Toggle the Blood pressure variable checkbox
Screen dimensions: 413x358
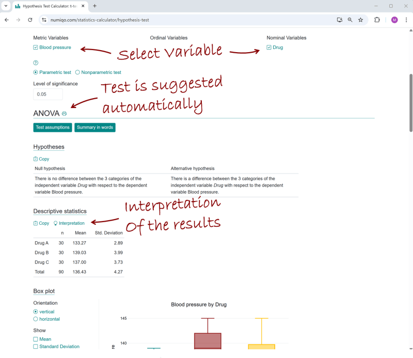tap(36, 48)
